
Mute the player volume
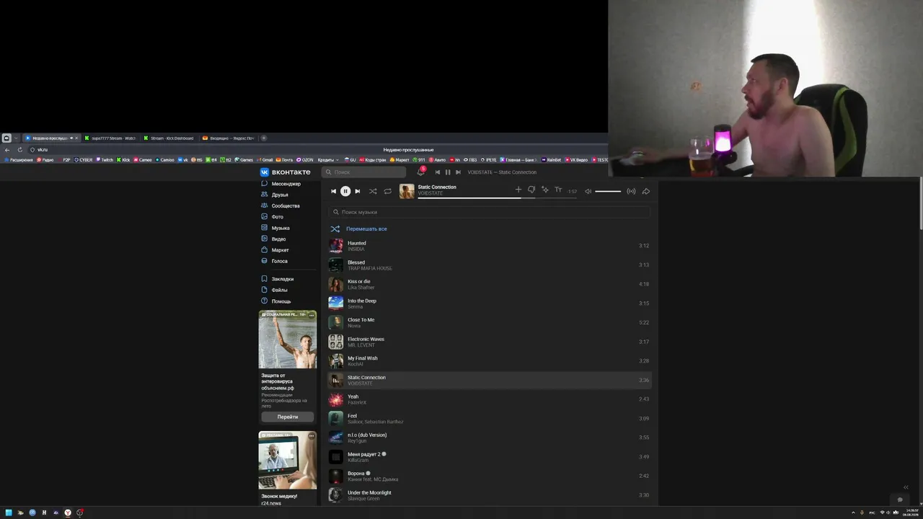(x=588, y=191)
